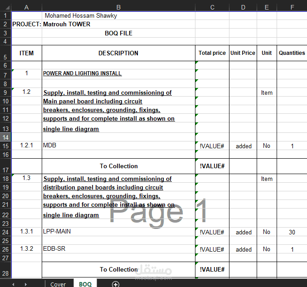Select row 17 header
Viewport: 307px width, 287px height.
pos(6,166)
